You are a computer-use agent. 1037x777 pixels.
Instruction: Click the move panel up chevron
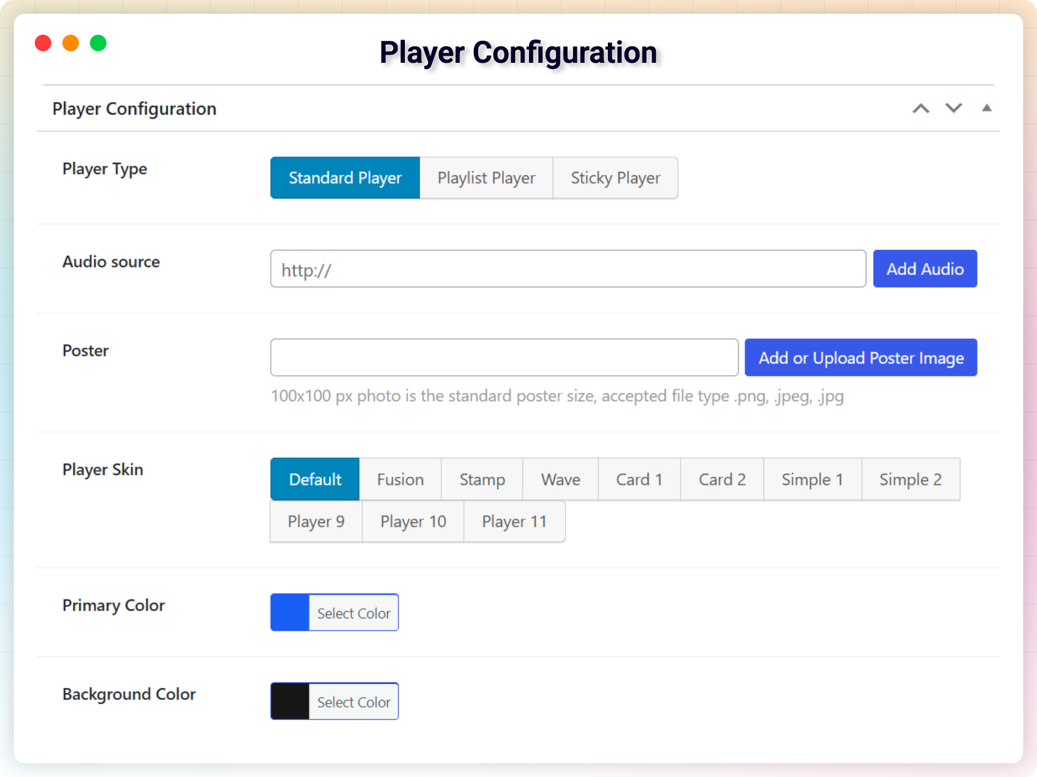(x=921, y=108)
